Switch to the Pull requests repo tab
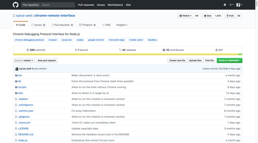Image resolution: width=258 pixels, height=143 pixels. 62,25
